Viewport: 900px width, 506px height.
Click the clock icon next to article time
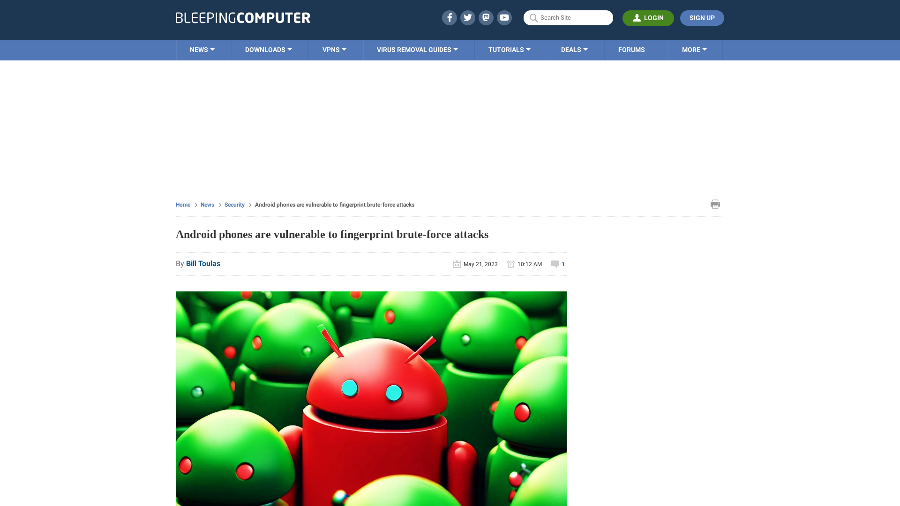pos(510,263)
